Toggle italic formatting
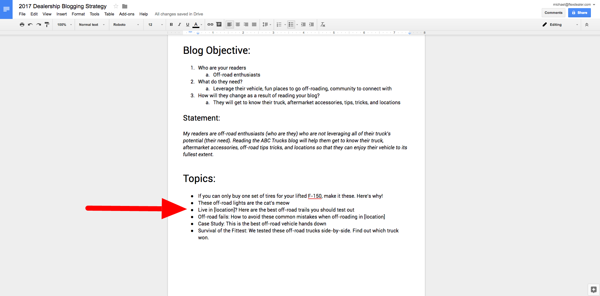This screenshot has width=600, height=296. (180, 25)
